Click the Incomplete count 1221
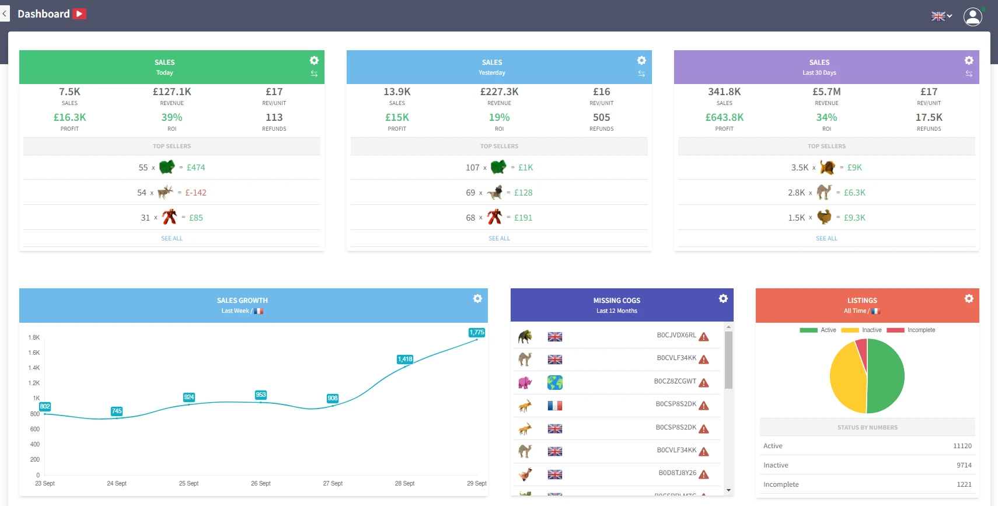The height and width of the screenshot is (506, 998). coord(964,484)
